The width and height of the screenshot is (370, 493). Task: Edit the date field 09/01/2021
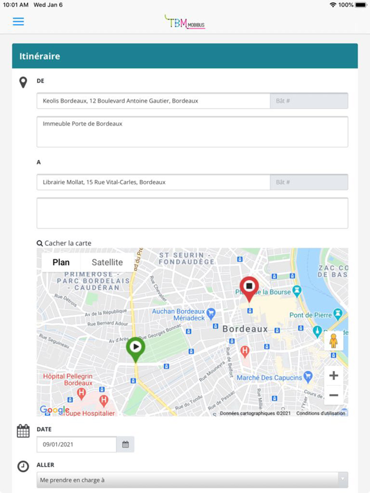[x=77, y=444]
